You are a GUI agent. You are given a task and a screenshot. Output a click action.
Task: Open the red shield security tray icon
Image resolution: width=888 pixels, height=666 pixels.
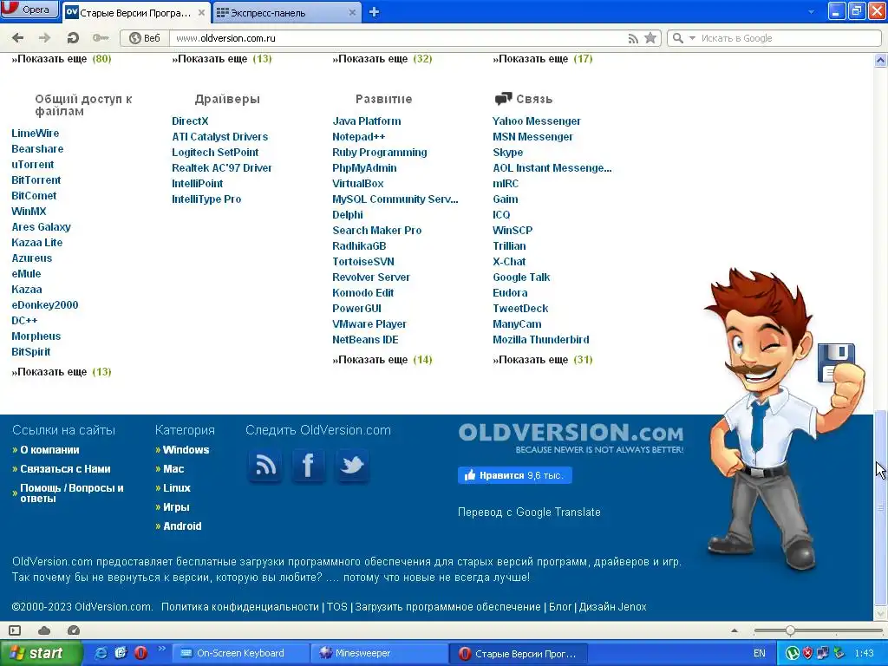(807, 654)
